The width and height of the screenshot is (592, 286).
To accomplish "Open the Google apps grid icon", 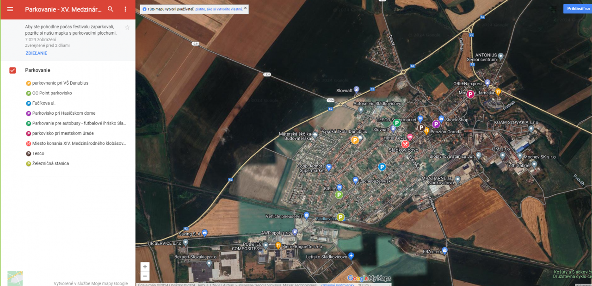I will click(x=554, y=9).
